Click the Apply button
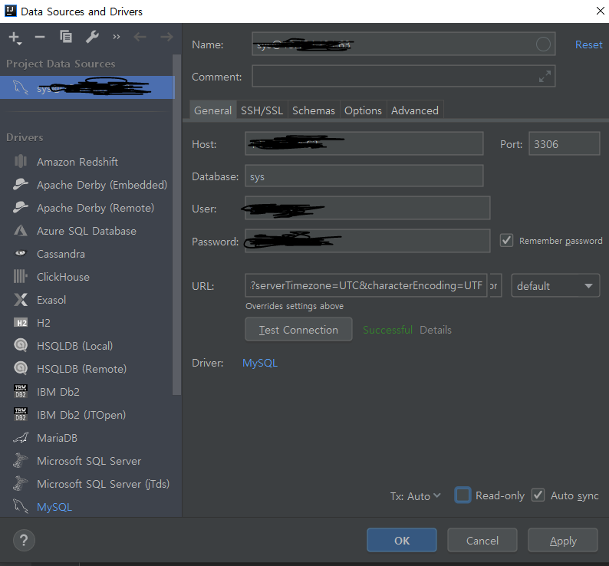Viewport: 609px width, 566px height. coord(563,540)
